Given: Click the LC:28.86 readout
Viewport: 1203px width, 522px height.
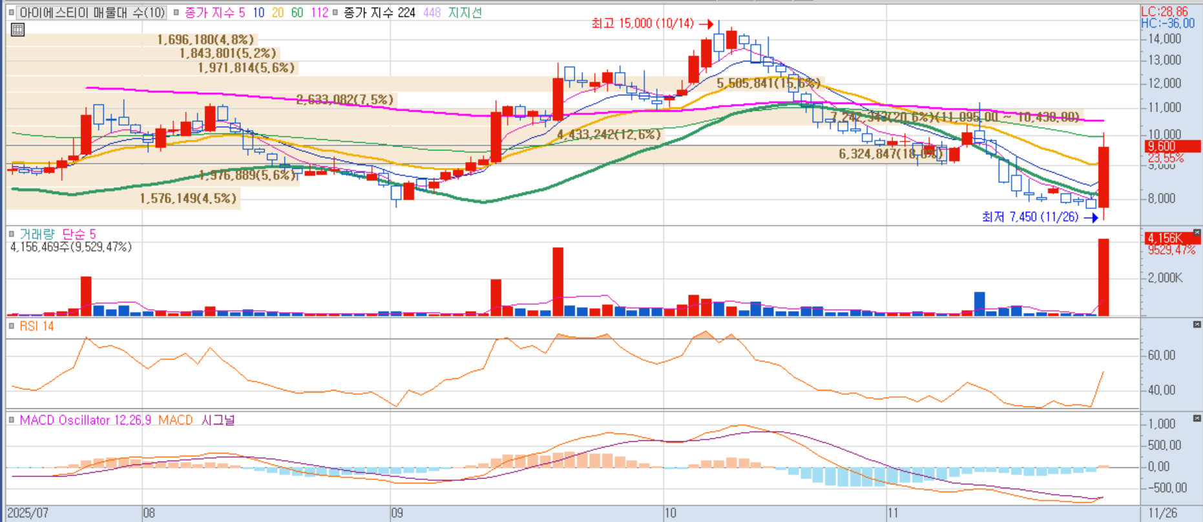Looking at the screenshot, I should click(x=1165, y=12).
